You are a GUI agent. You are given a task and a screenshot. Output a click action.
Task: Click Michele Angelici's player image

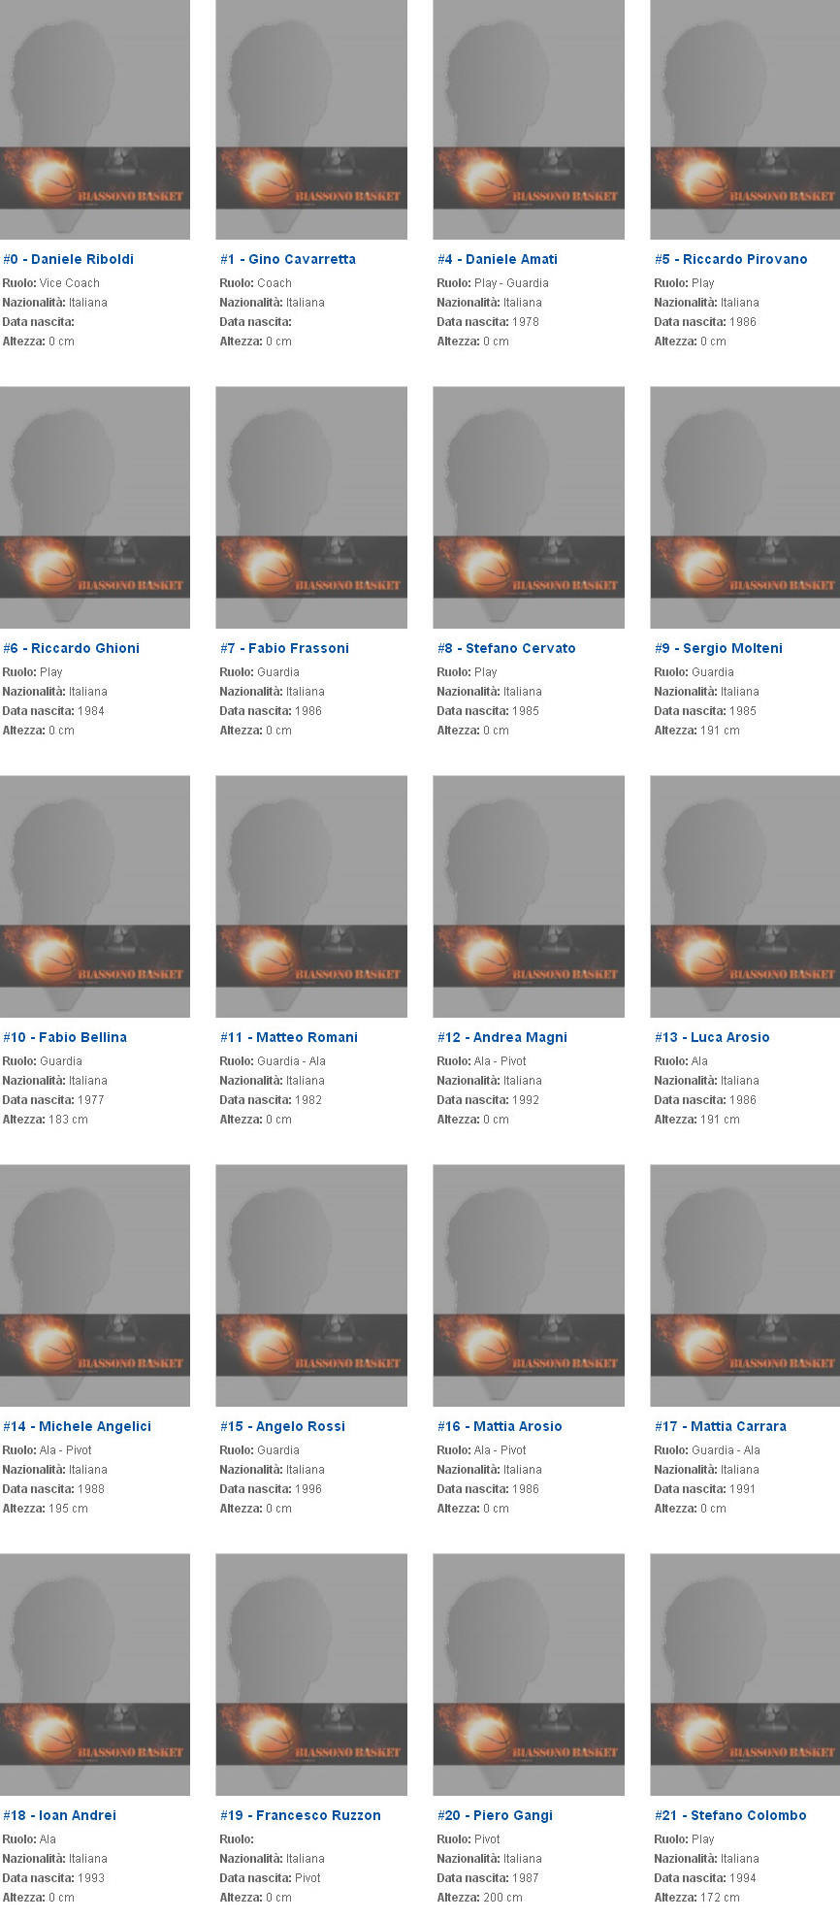95,1285
